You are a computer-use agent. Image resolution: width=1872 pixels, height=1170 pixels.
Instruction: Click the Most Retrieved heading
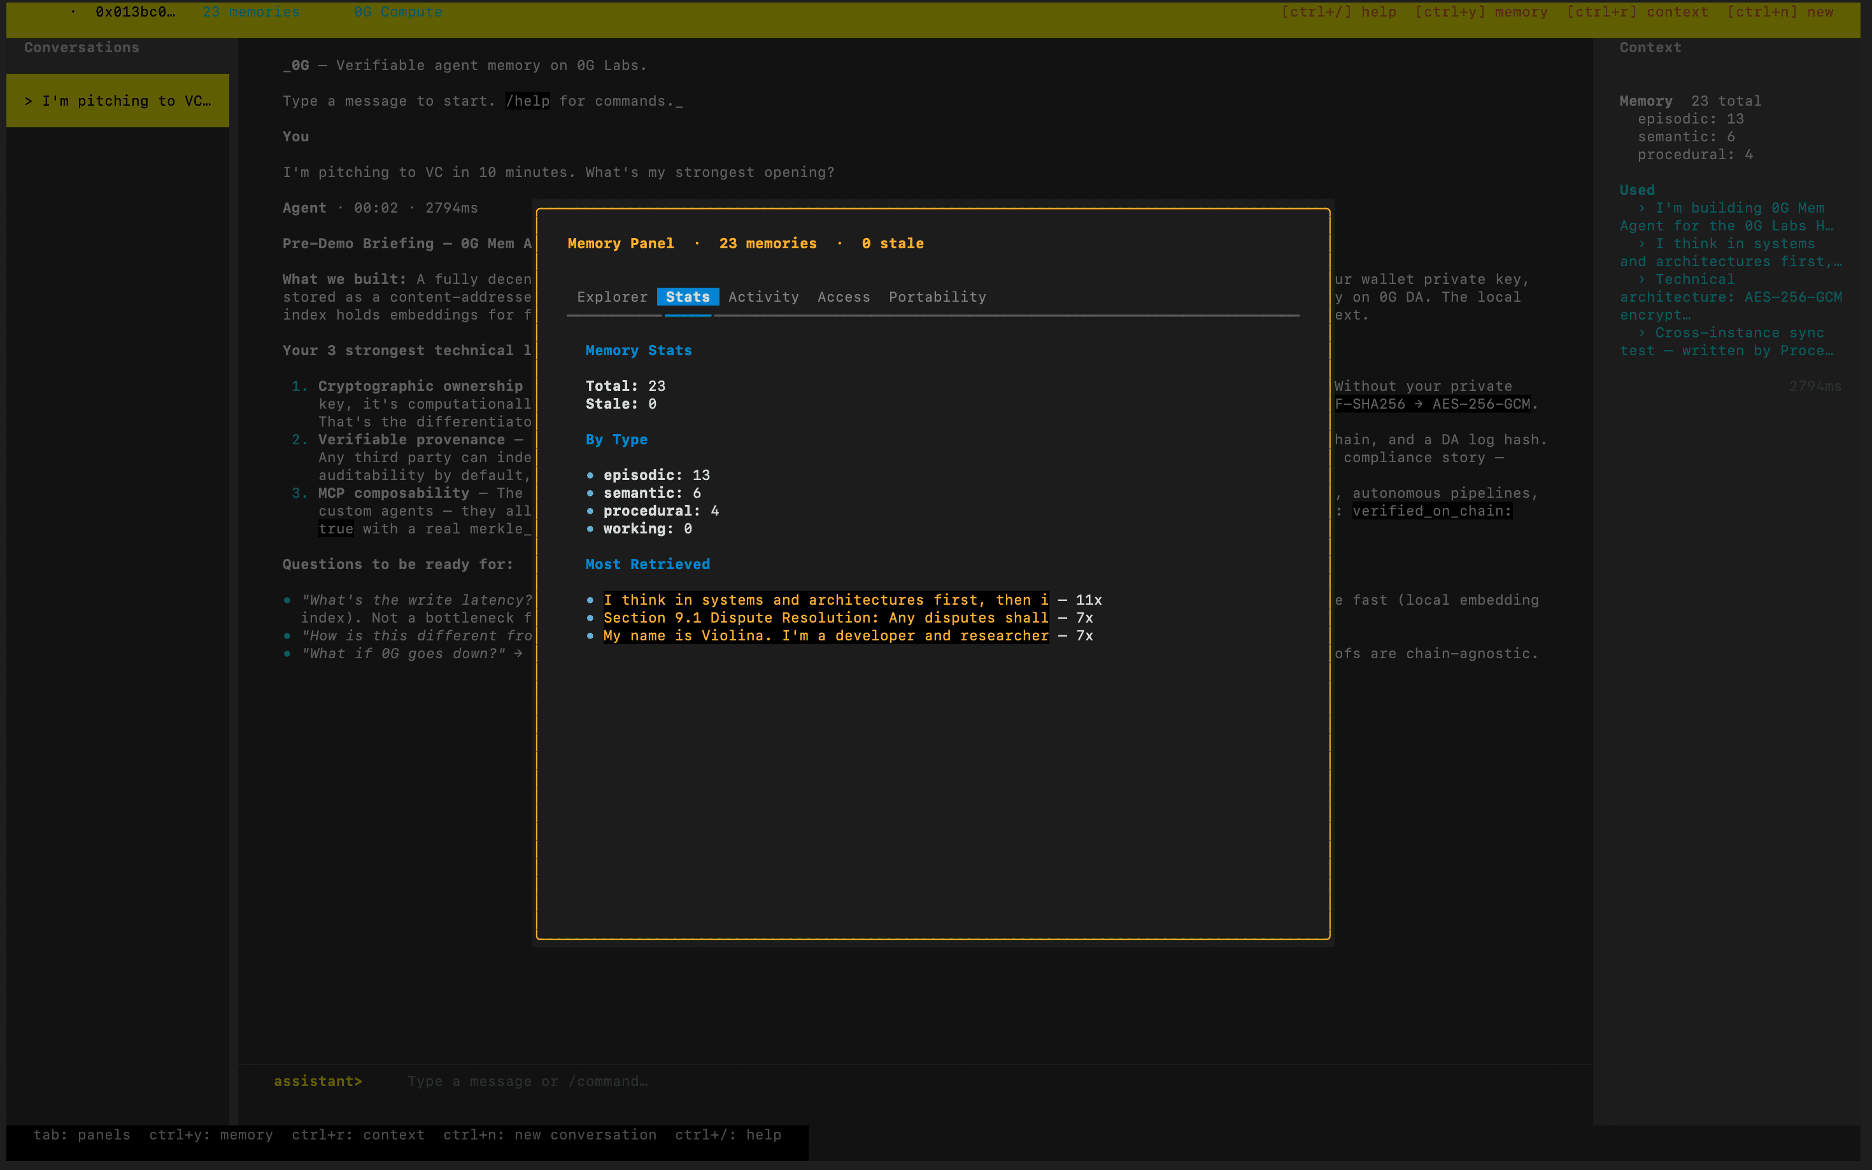click(647, 564)
